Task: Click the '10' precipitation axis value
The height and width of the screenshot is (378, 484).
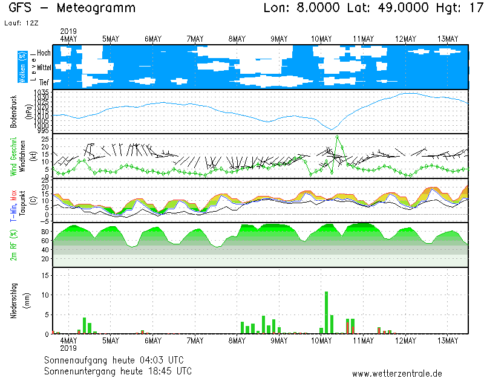Action: [45, 295]
